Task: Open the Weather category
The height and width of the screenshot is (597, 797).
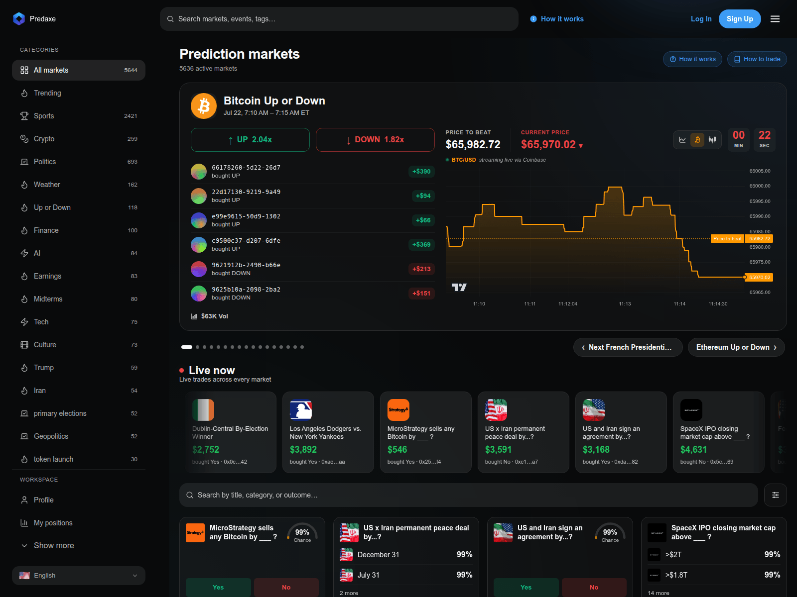Action: tap(79, 185)
